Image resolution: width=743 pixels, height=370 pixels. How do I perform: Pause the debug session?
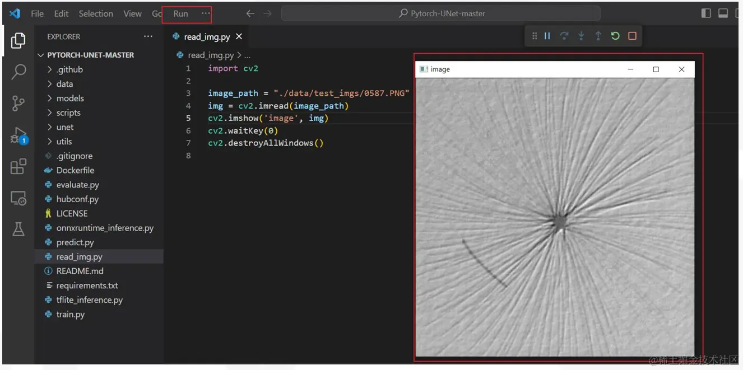547,36
